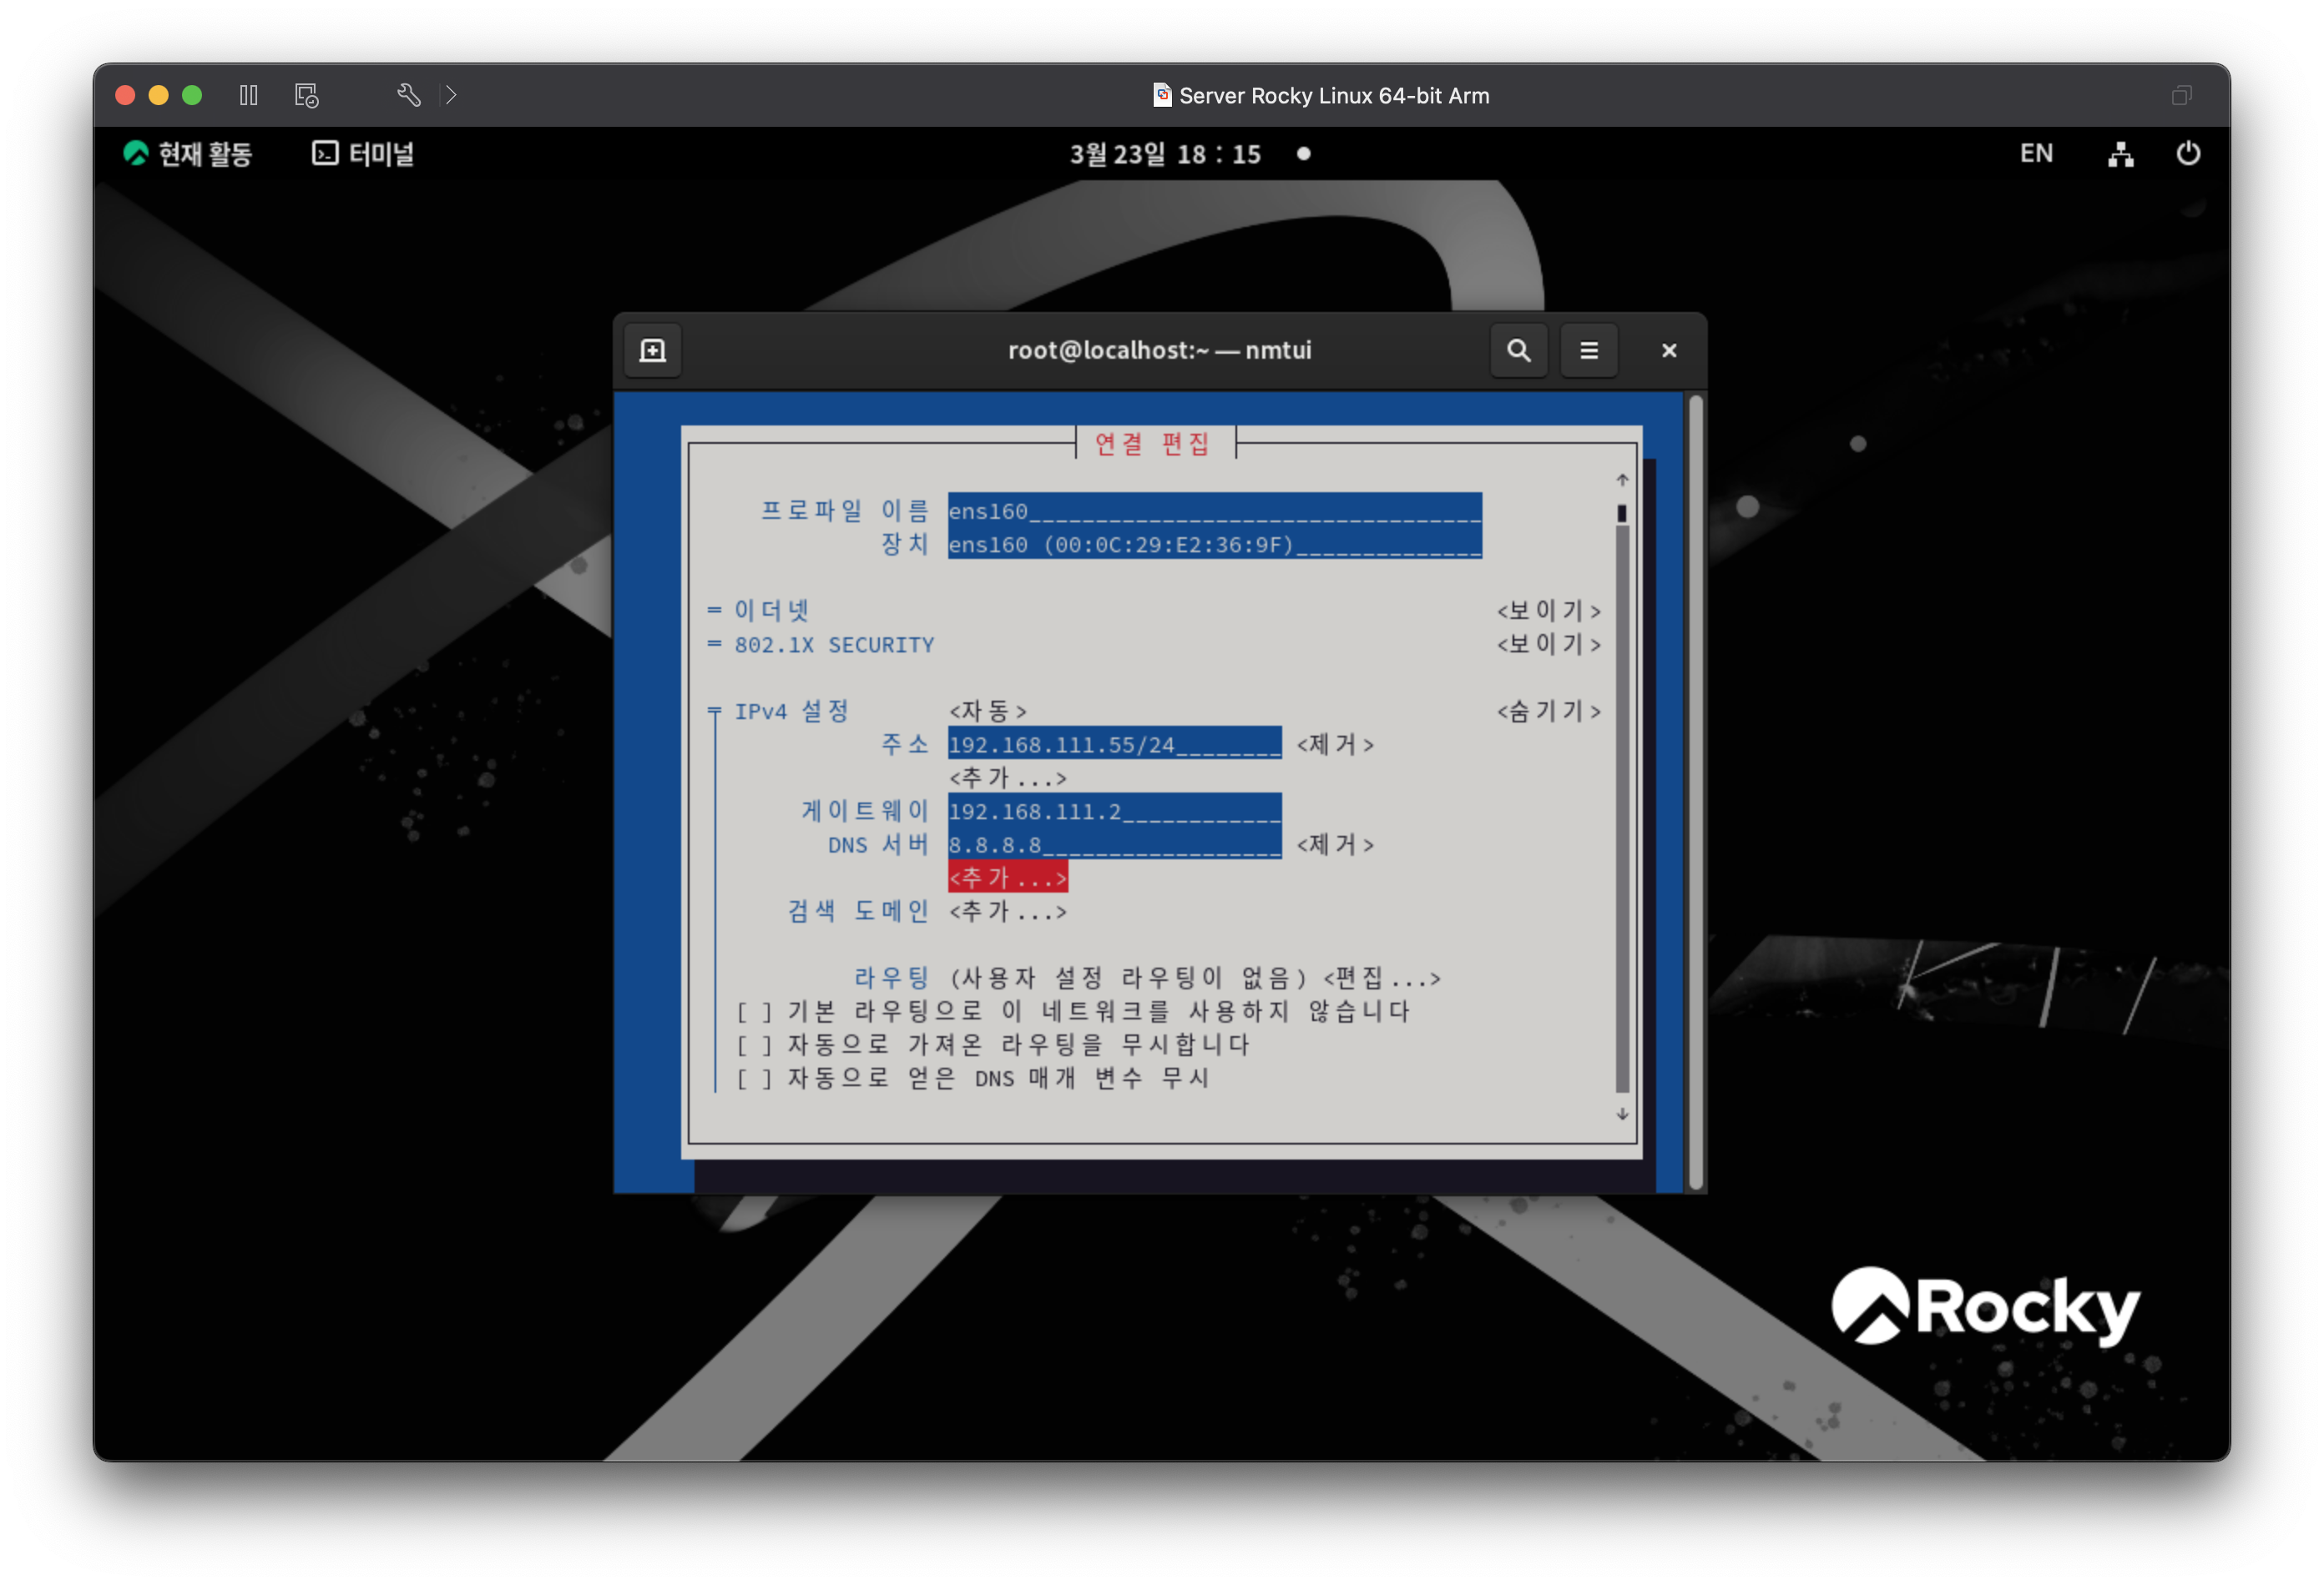Remove the 192.168.111.55/24 address
The height and width of the screenshot is (1585, 2324).
pos(1334,744)
